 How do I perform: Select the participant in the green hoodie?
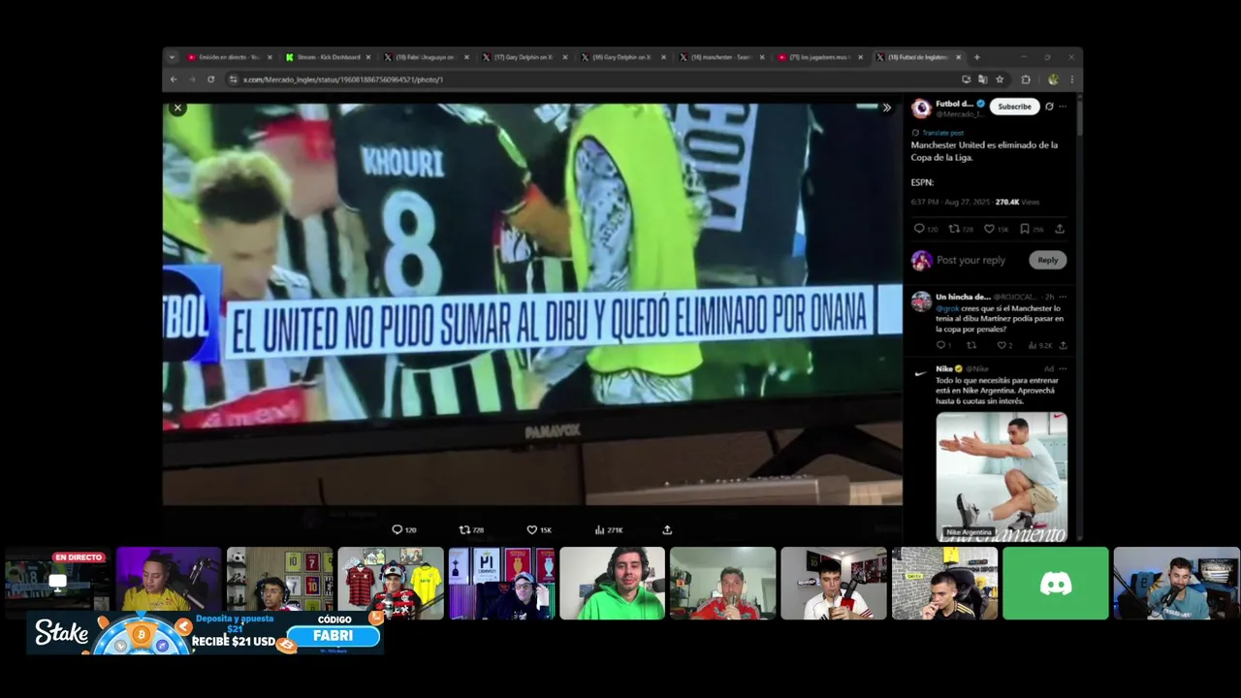612,584
